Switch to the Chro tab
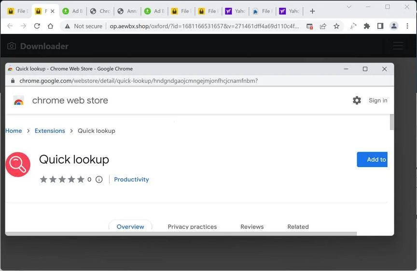 coord(100,11)
